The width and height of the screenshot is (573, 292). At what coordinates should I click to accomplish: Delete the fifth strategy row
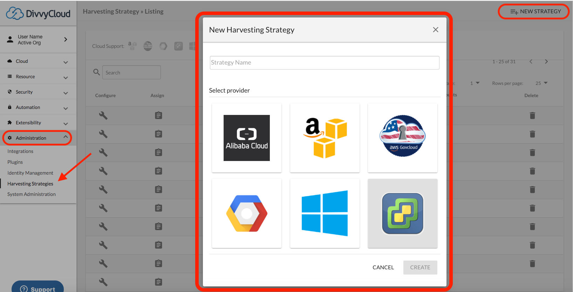(532, 189)
